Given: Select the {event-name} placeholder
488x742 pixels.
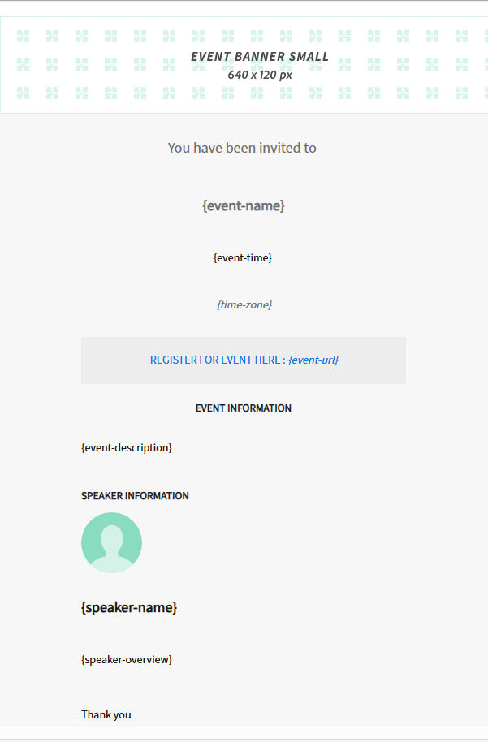Looking at the screenshot, I should pyautogui.click(x=244, y=206).
